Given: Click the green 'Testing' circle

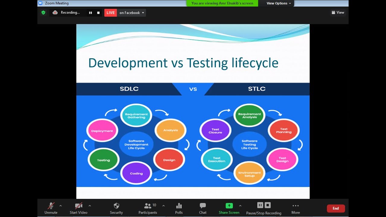Looking at the screenshot, I should [103, 160].
